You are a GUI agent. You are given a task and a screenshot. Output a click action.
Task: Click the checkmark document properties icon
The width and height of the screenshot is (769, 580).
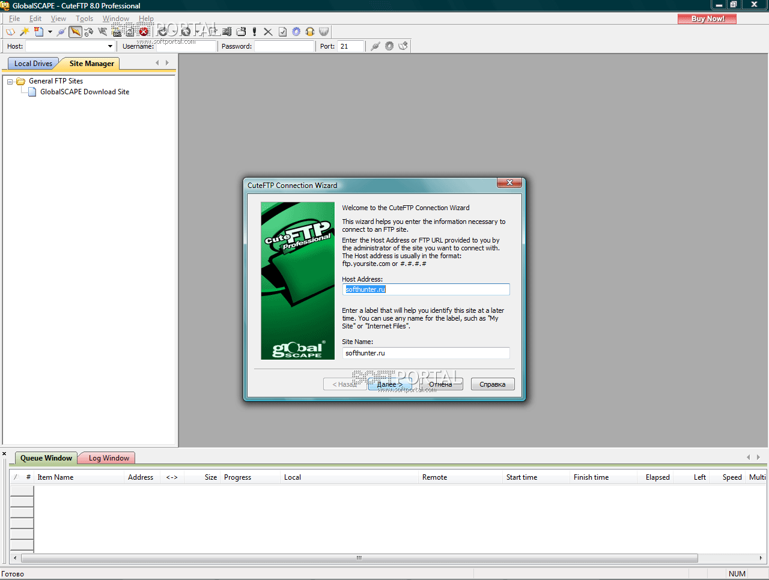pos(282,32)
